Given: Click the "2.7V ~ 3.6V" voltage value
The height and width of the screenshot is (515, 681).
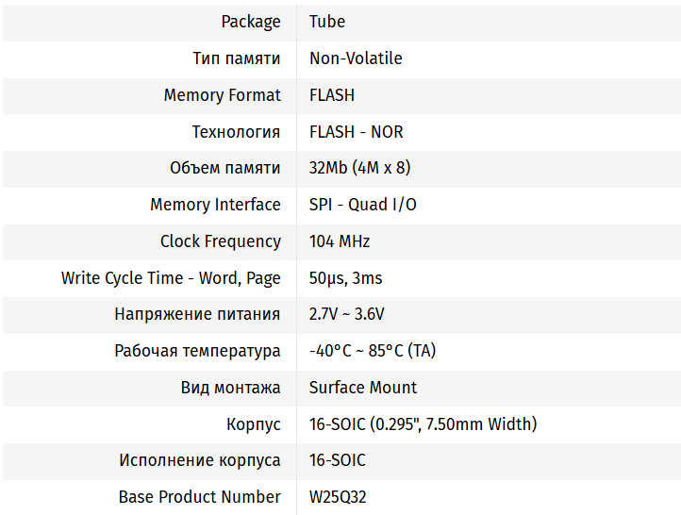Looking at the screenshot, I should pos(346,314).
